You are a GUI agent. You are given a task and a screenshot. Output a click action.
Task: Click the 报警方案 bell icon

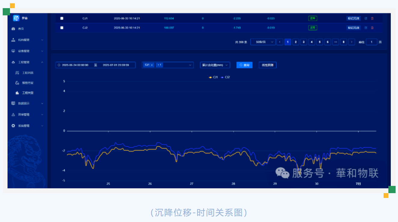tap(17, 83)
